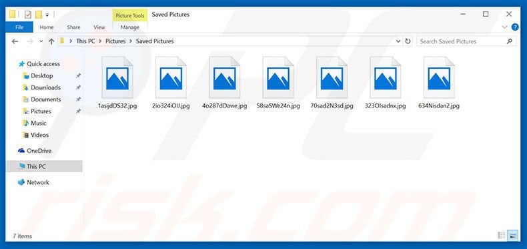Open the Manage ribbon tab

pyautogui.click(x=129, y=27)
